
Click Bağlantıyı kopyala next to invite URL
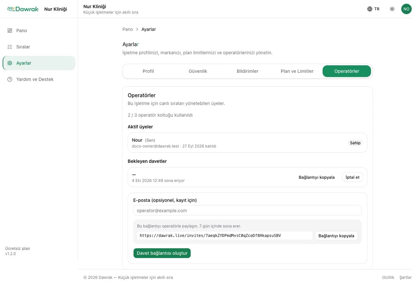[x=336, y=236]
